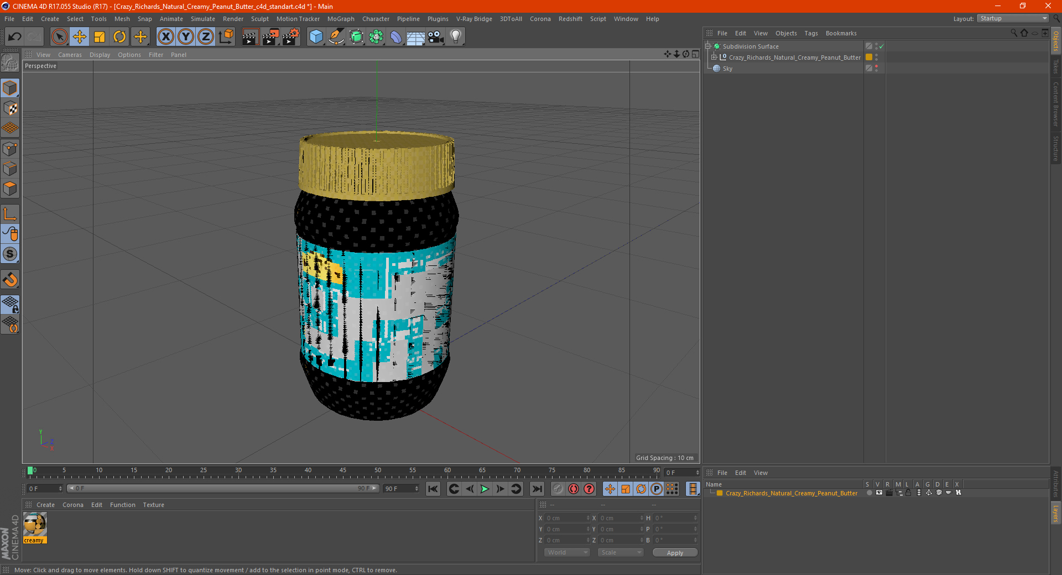Select Polygons mode in left sidebar
Screen dimensions: 1062x575
click(10, 189)
